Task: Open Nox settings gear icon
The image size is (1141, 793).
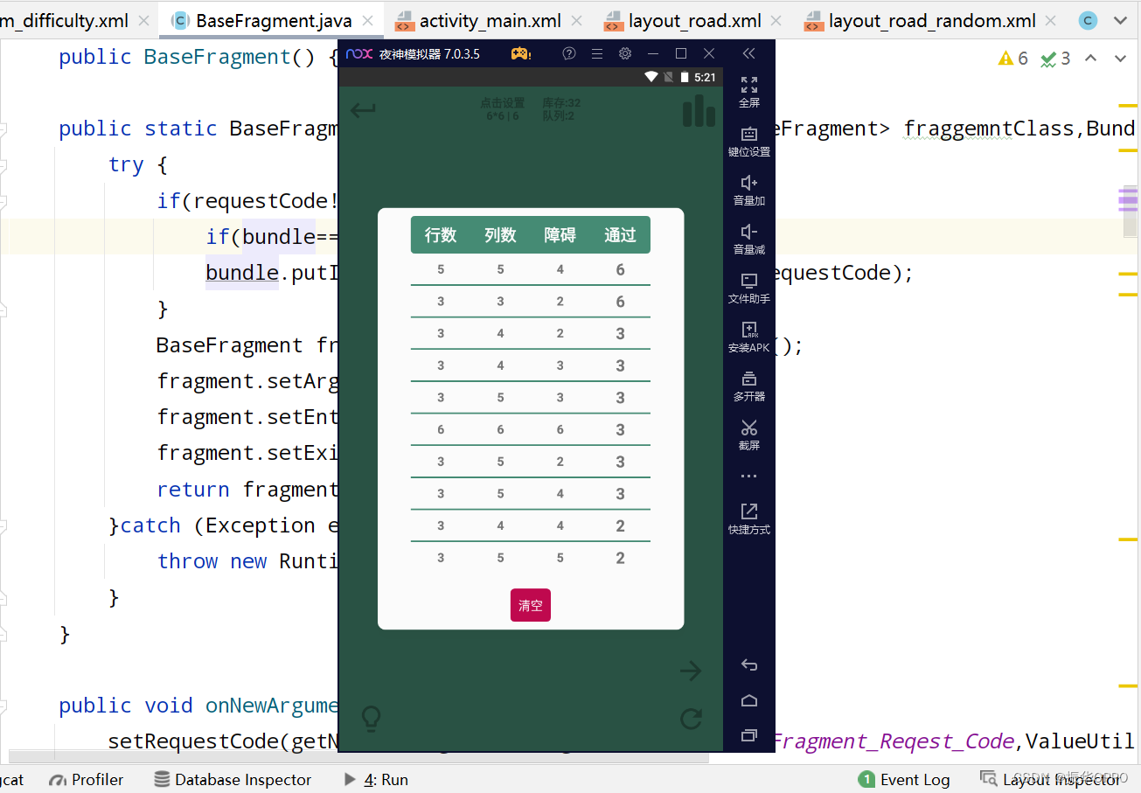Action: tap(625, 53)
